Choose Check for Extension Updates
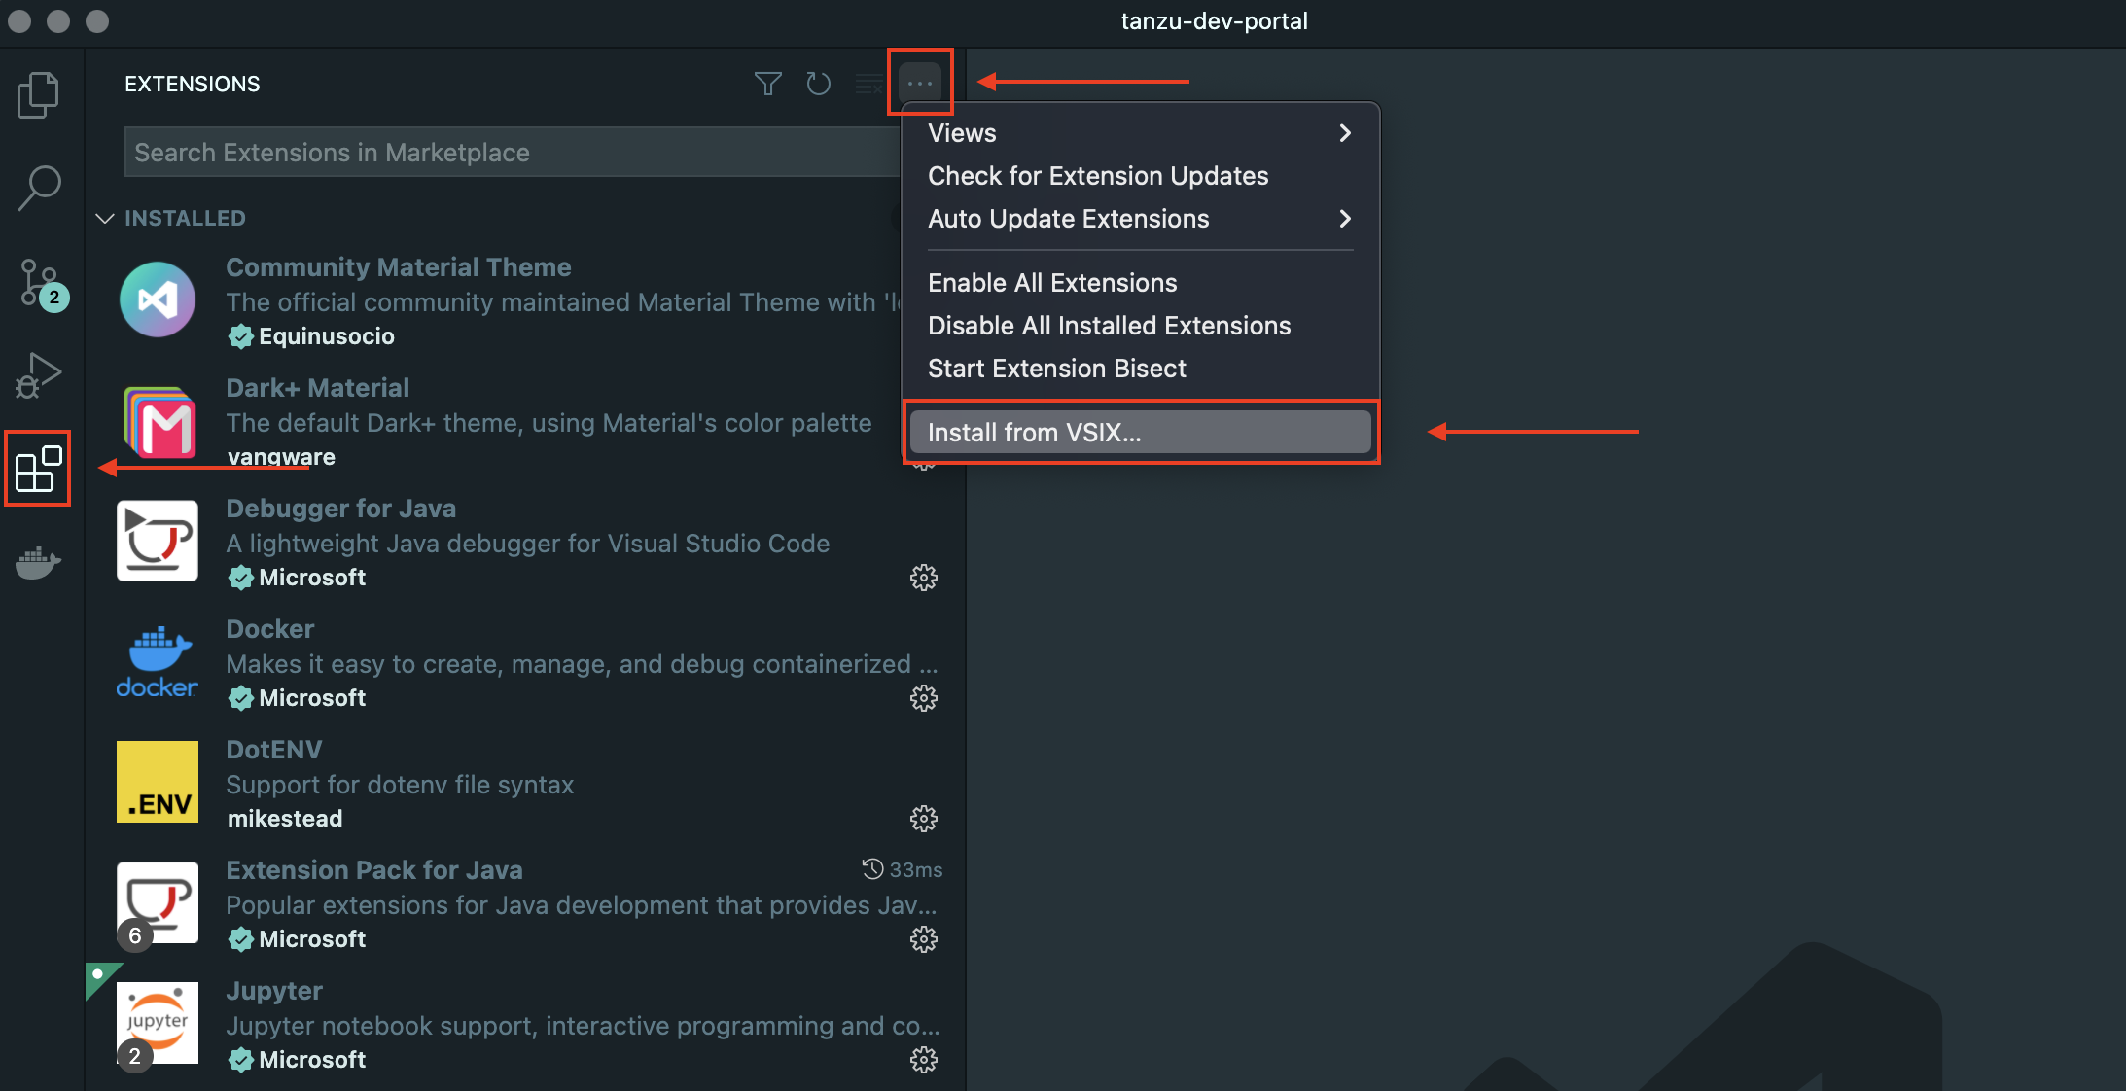 (x=1097, y=176)
